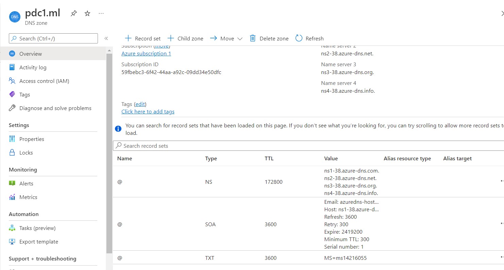Open the Azure subscription 1 link
The image size is (504, 270).
146,53
